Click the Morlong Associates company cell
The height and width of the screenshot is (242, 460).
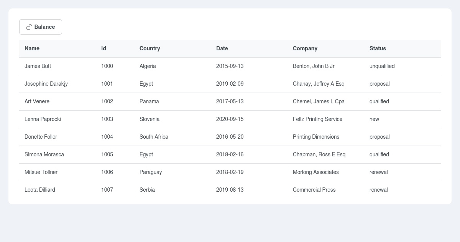click(x=315, y=172)
